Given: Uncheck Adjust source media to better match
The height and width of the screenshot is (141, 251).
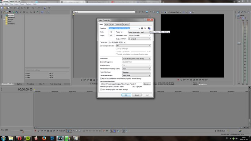Looking at the screenshot, I should (x=101, y=78).
